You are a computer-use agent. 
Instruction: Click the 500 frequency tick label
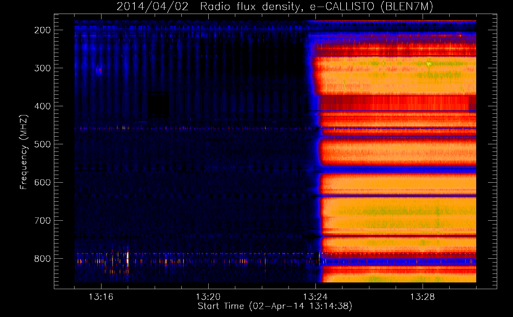[42, 144]
